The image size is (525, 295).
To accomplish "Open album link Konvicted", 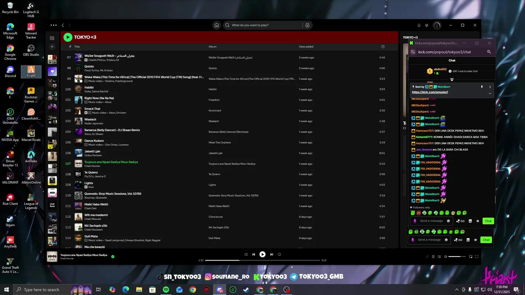I will 215,111.
